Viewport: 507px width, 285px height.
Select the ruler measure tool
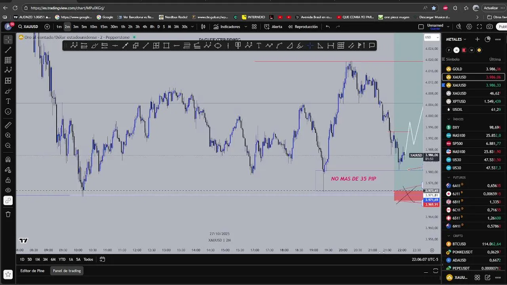8,125
